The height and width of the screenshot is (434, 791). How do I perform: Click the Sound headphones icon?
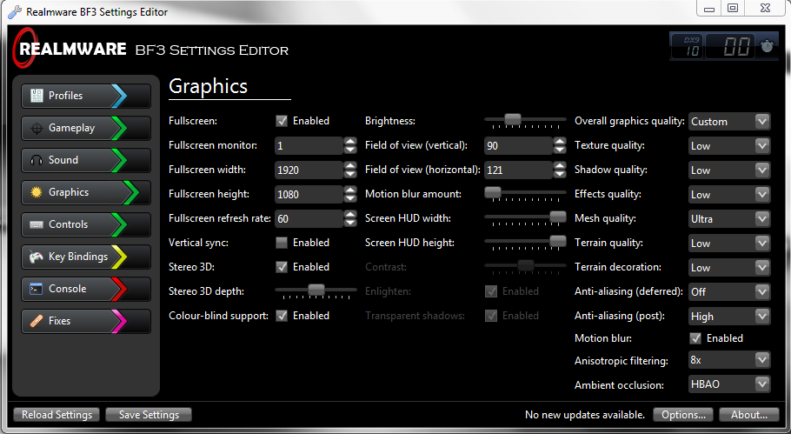37,160
